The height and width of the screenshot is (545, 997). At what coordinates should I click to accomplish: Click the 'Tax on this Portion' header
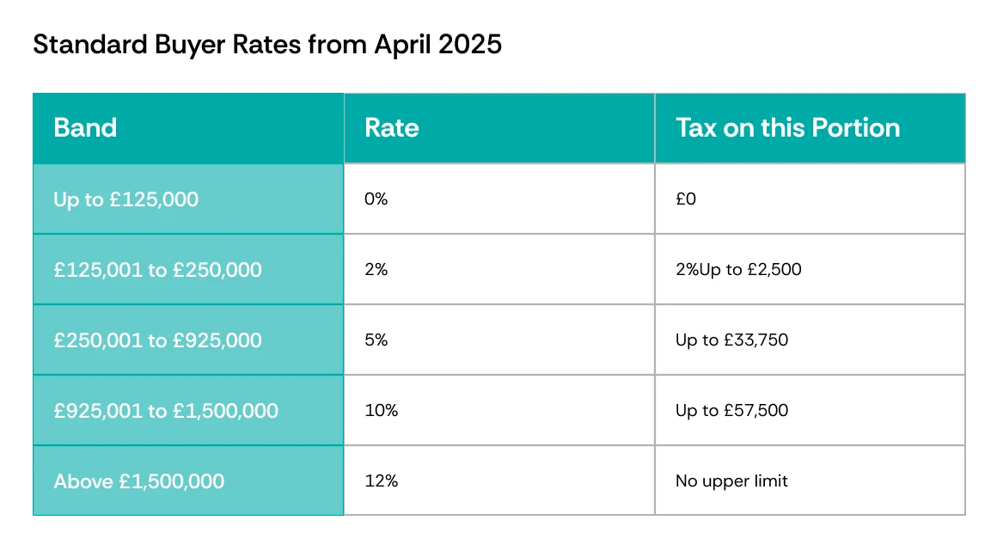coord(810,128)
